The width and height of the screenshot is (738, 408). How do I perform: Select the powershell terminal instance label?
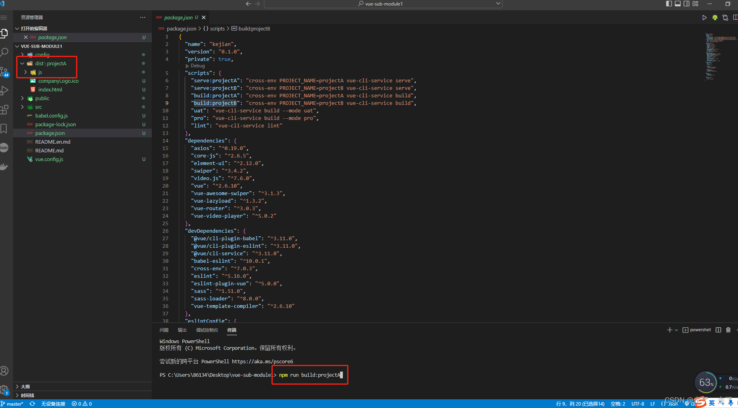click(697, 330)
